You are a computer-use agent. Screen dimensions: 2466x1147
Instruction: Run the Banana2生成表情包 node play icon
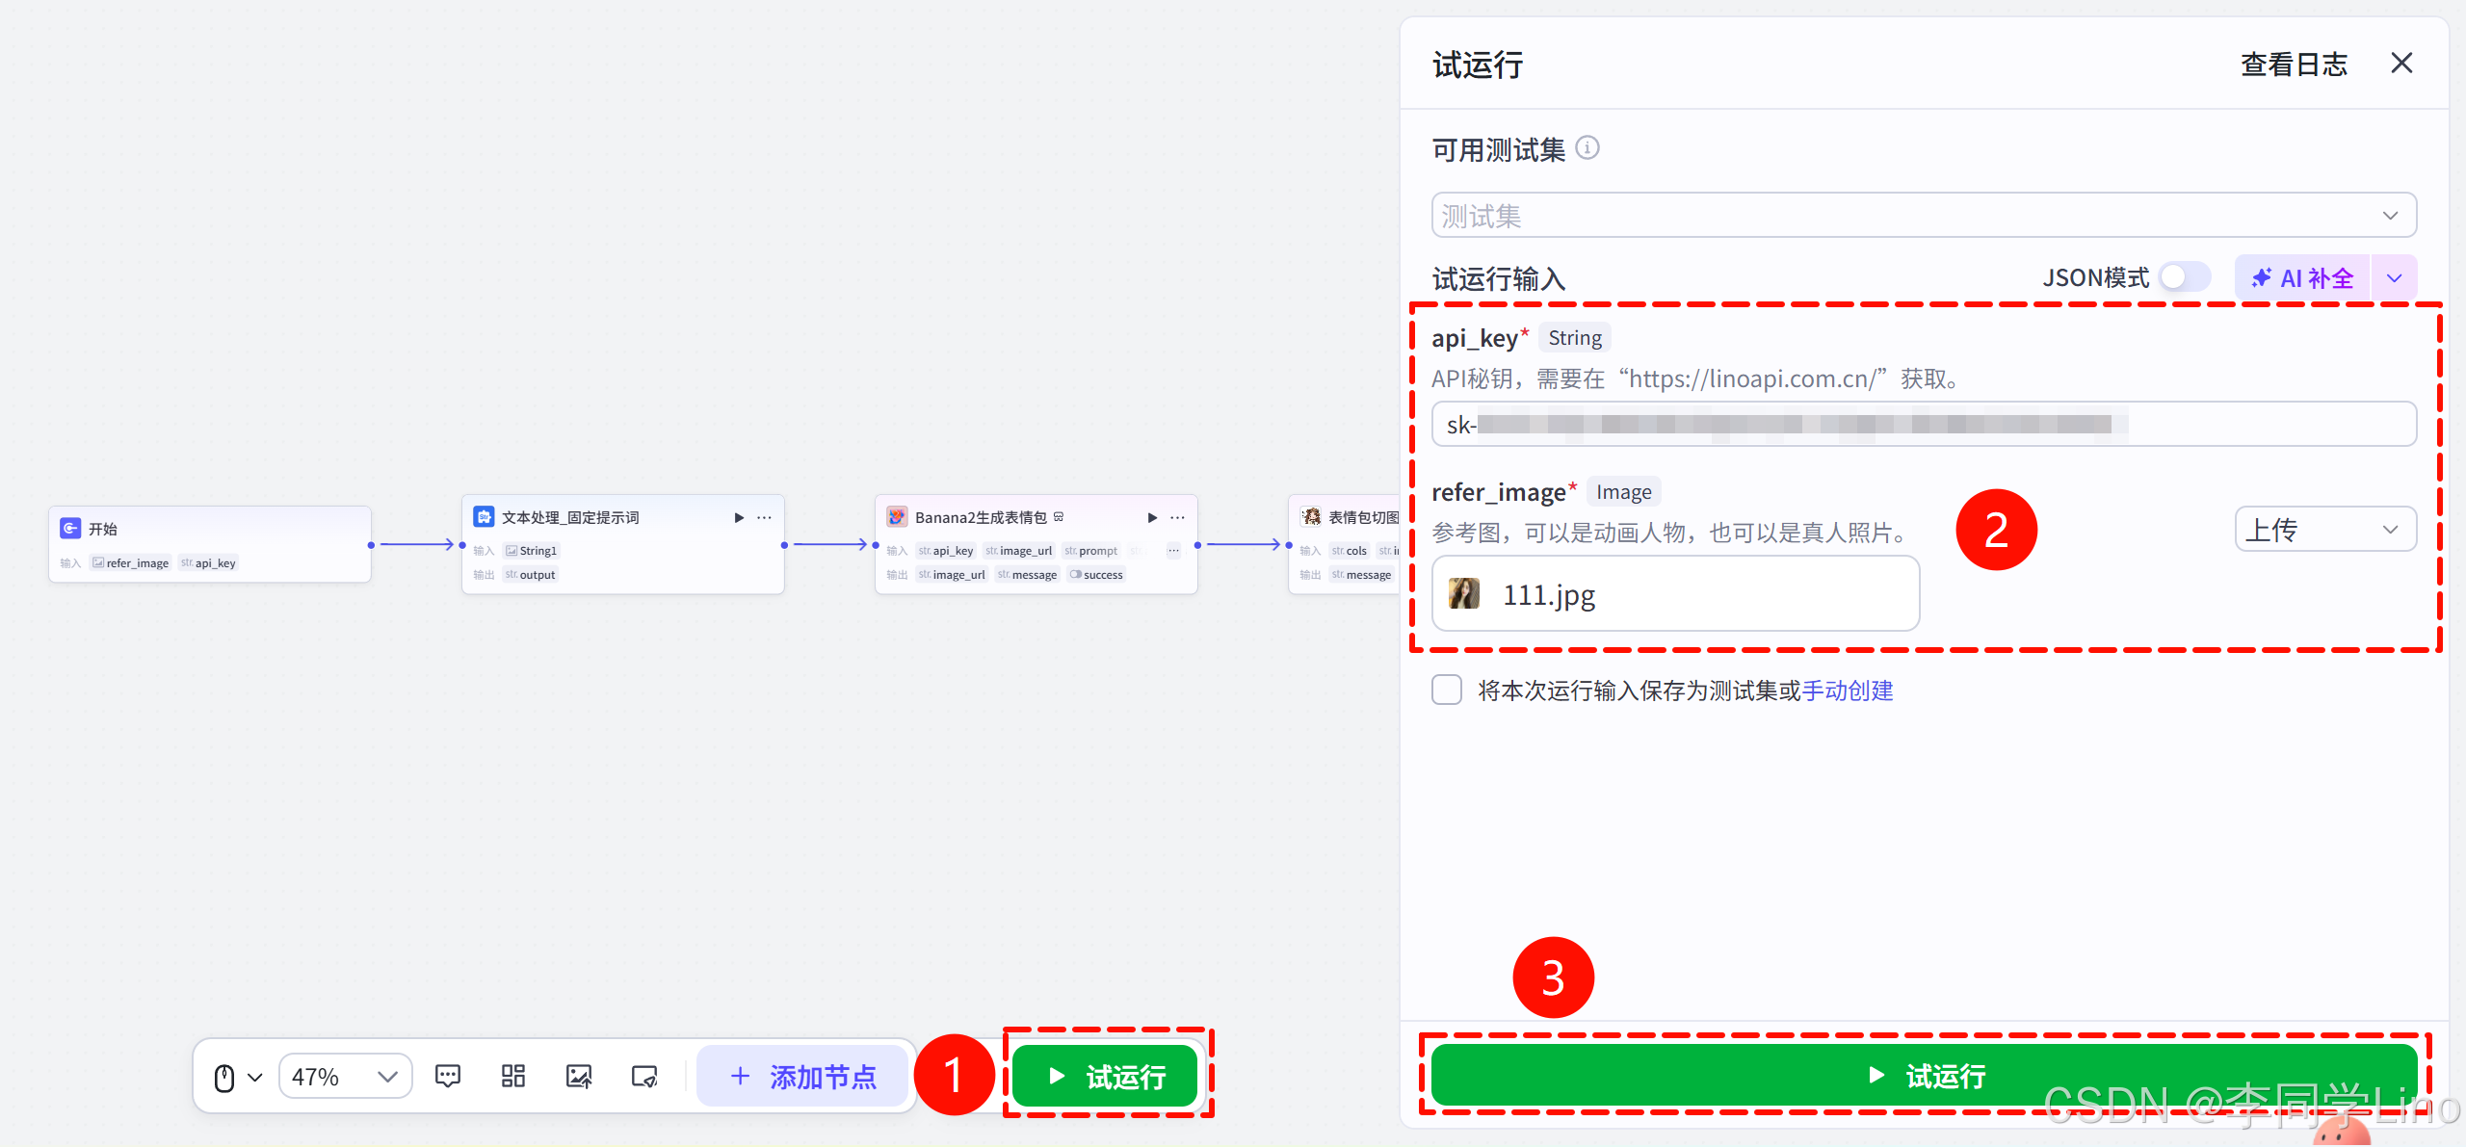click(x=1152, y=517)
